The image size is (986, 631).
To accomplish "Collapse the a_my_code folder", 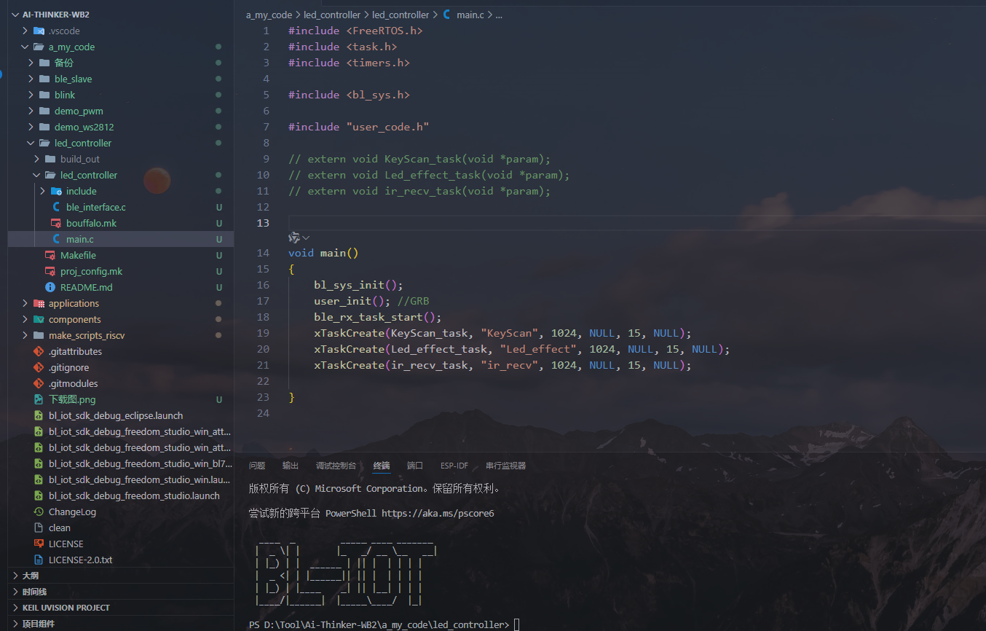I will point(25,47).
